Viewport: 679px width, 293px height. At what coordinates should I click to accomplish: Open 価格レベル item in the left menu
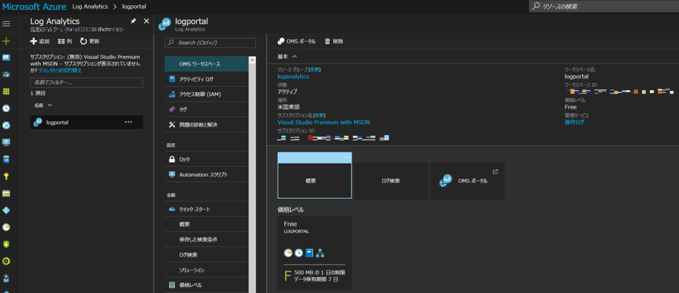[207, 285]
